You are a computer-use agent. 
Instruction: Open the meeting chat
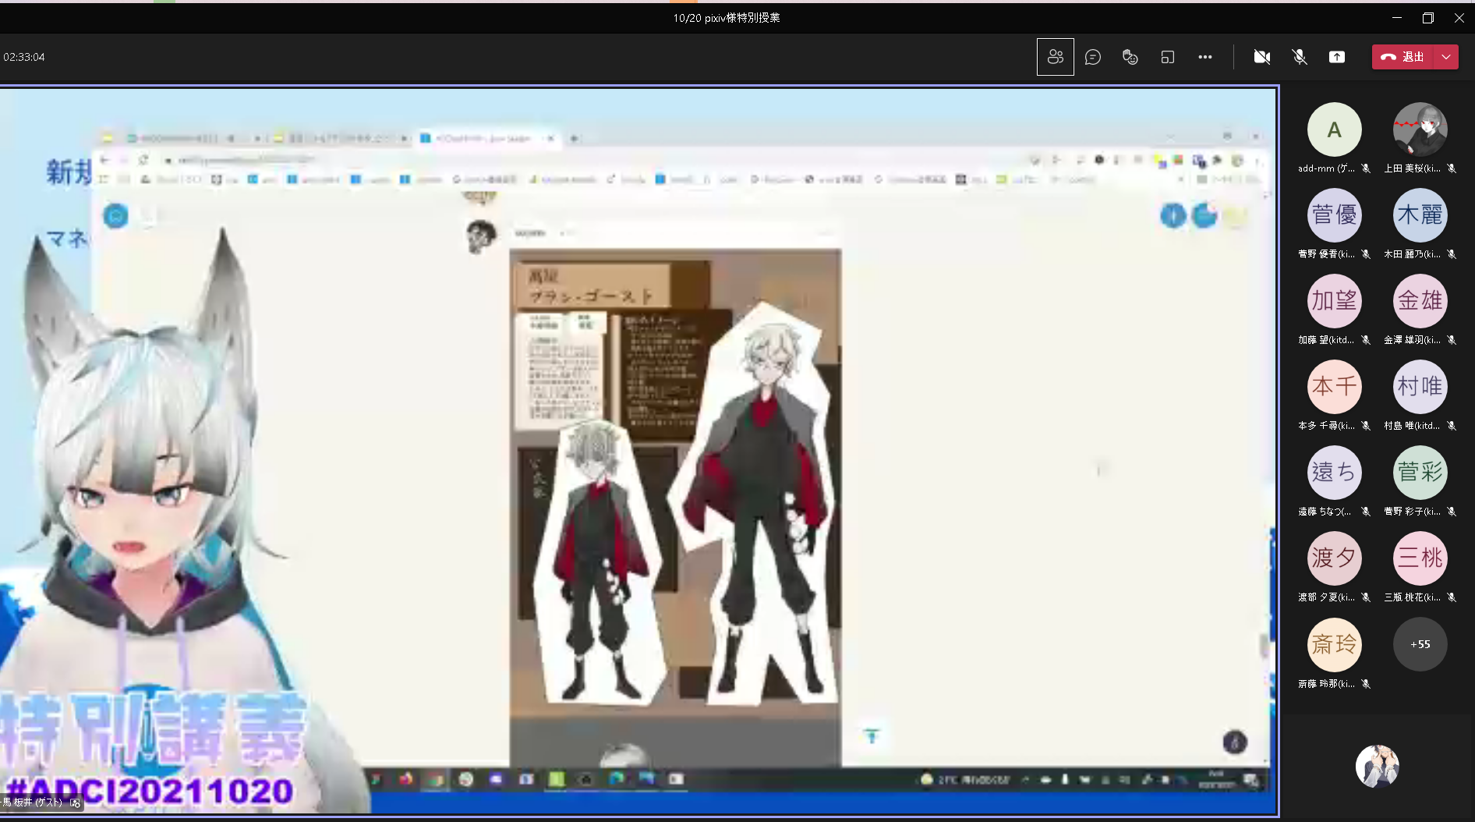tap(1093, 57)
